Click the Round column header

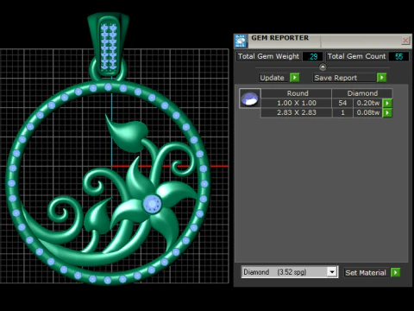pos(298,93)
